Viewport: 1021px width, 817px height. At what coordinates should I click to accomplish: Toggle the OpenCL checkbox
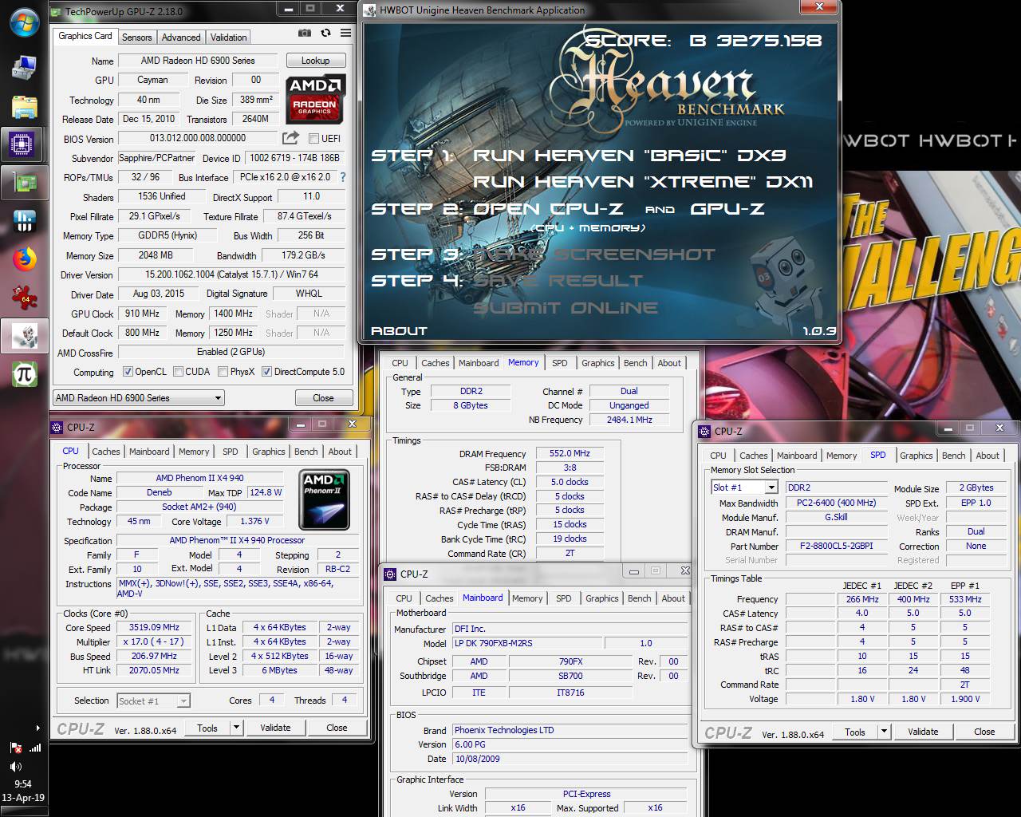pos(128,372)
